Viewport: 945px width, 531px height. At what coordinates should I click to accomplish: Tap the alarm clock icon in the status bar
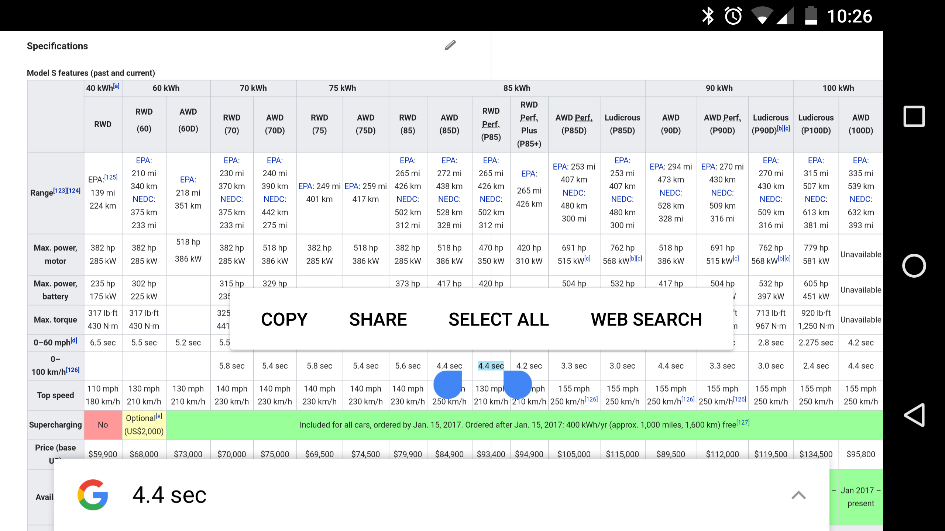733,16
